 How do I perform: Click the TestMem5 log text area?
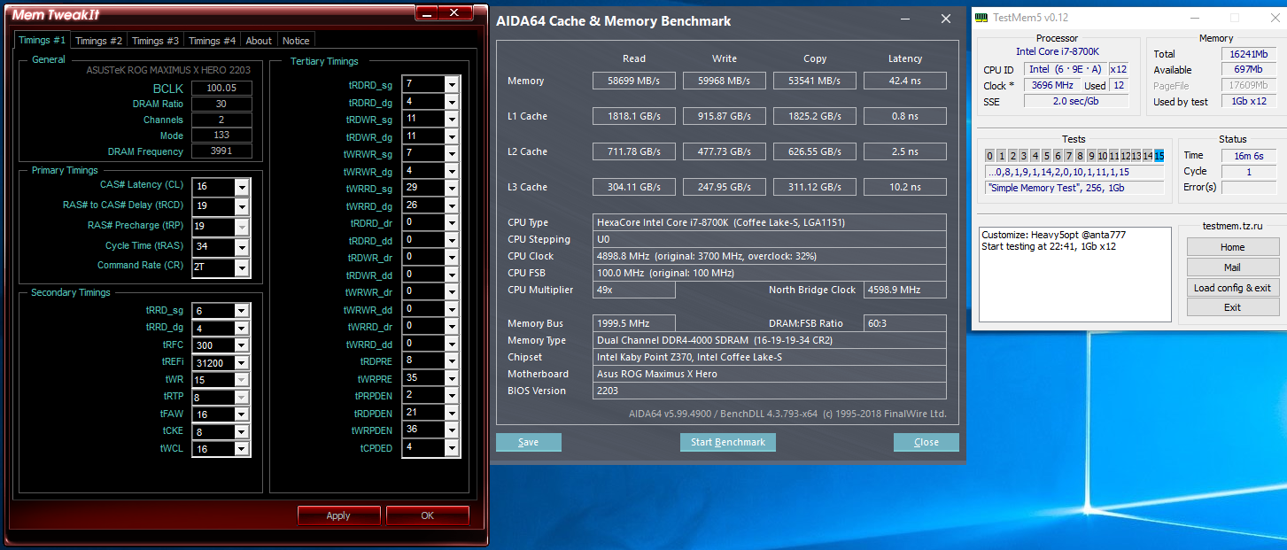point(1075,275)
